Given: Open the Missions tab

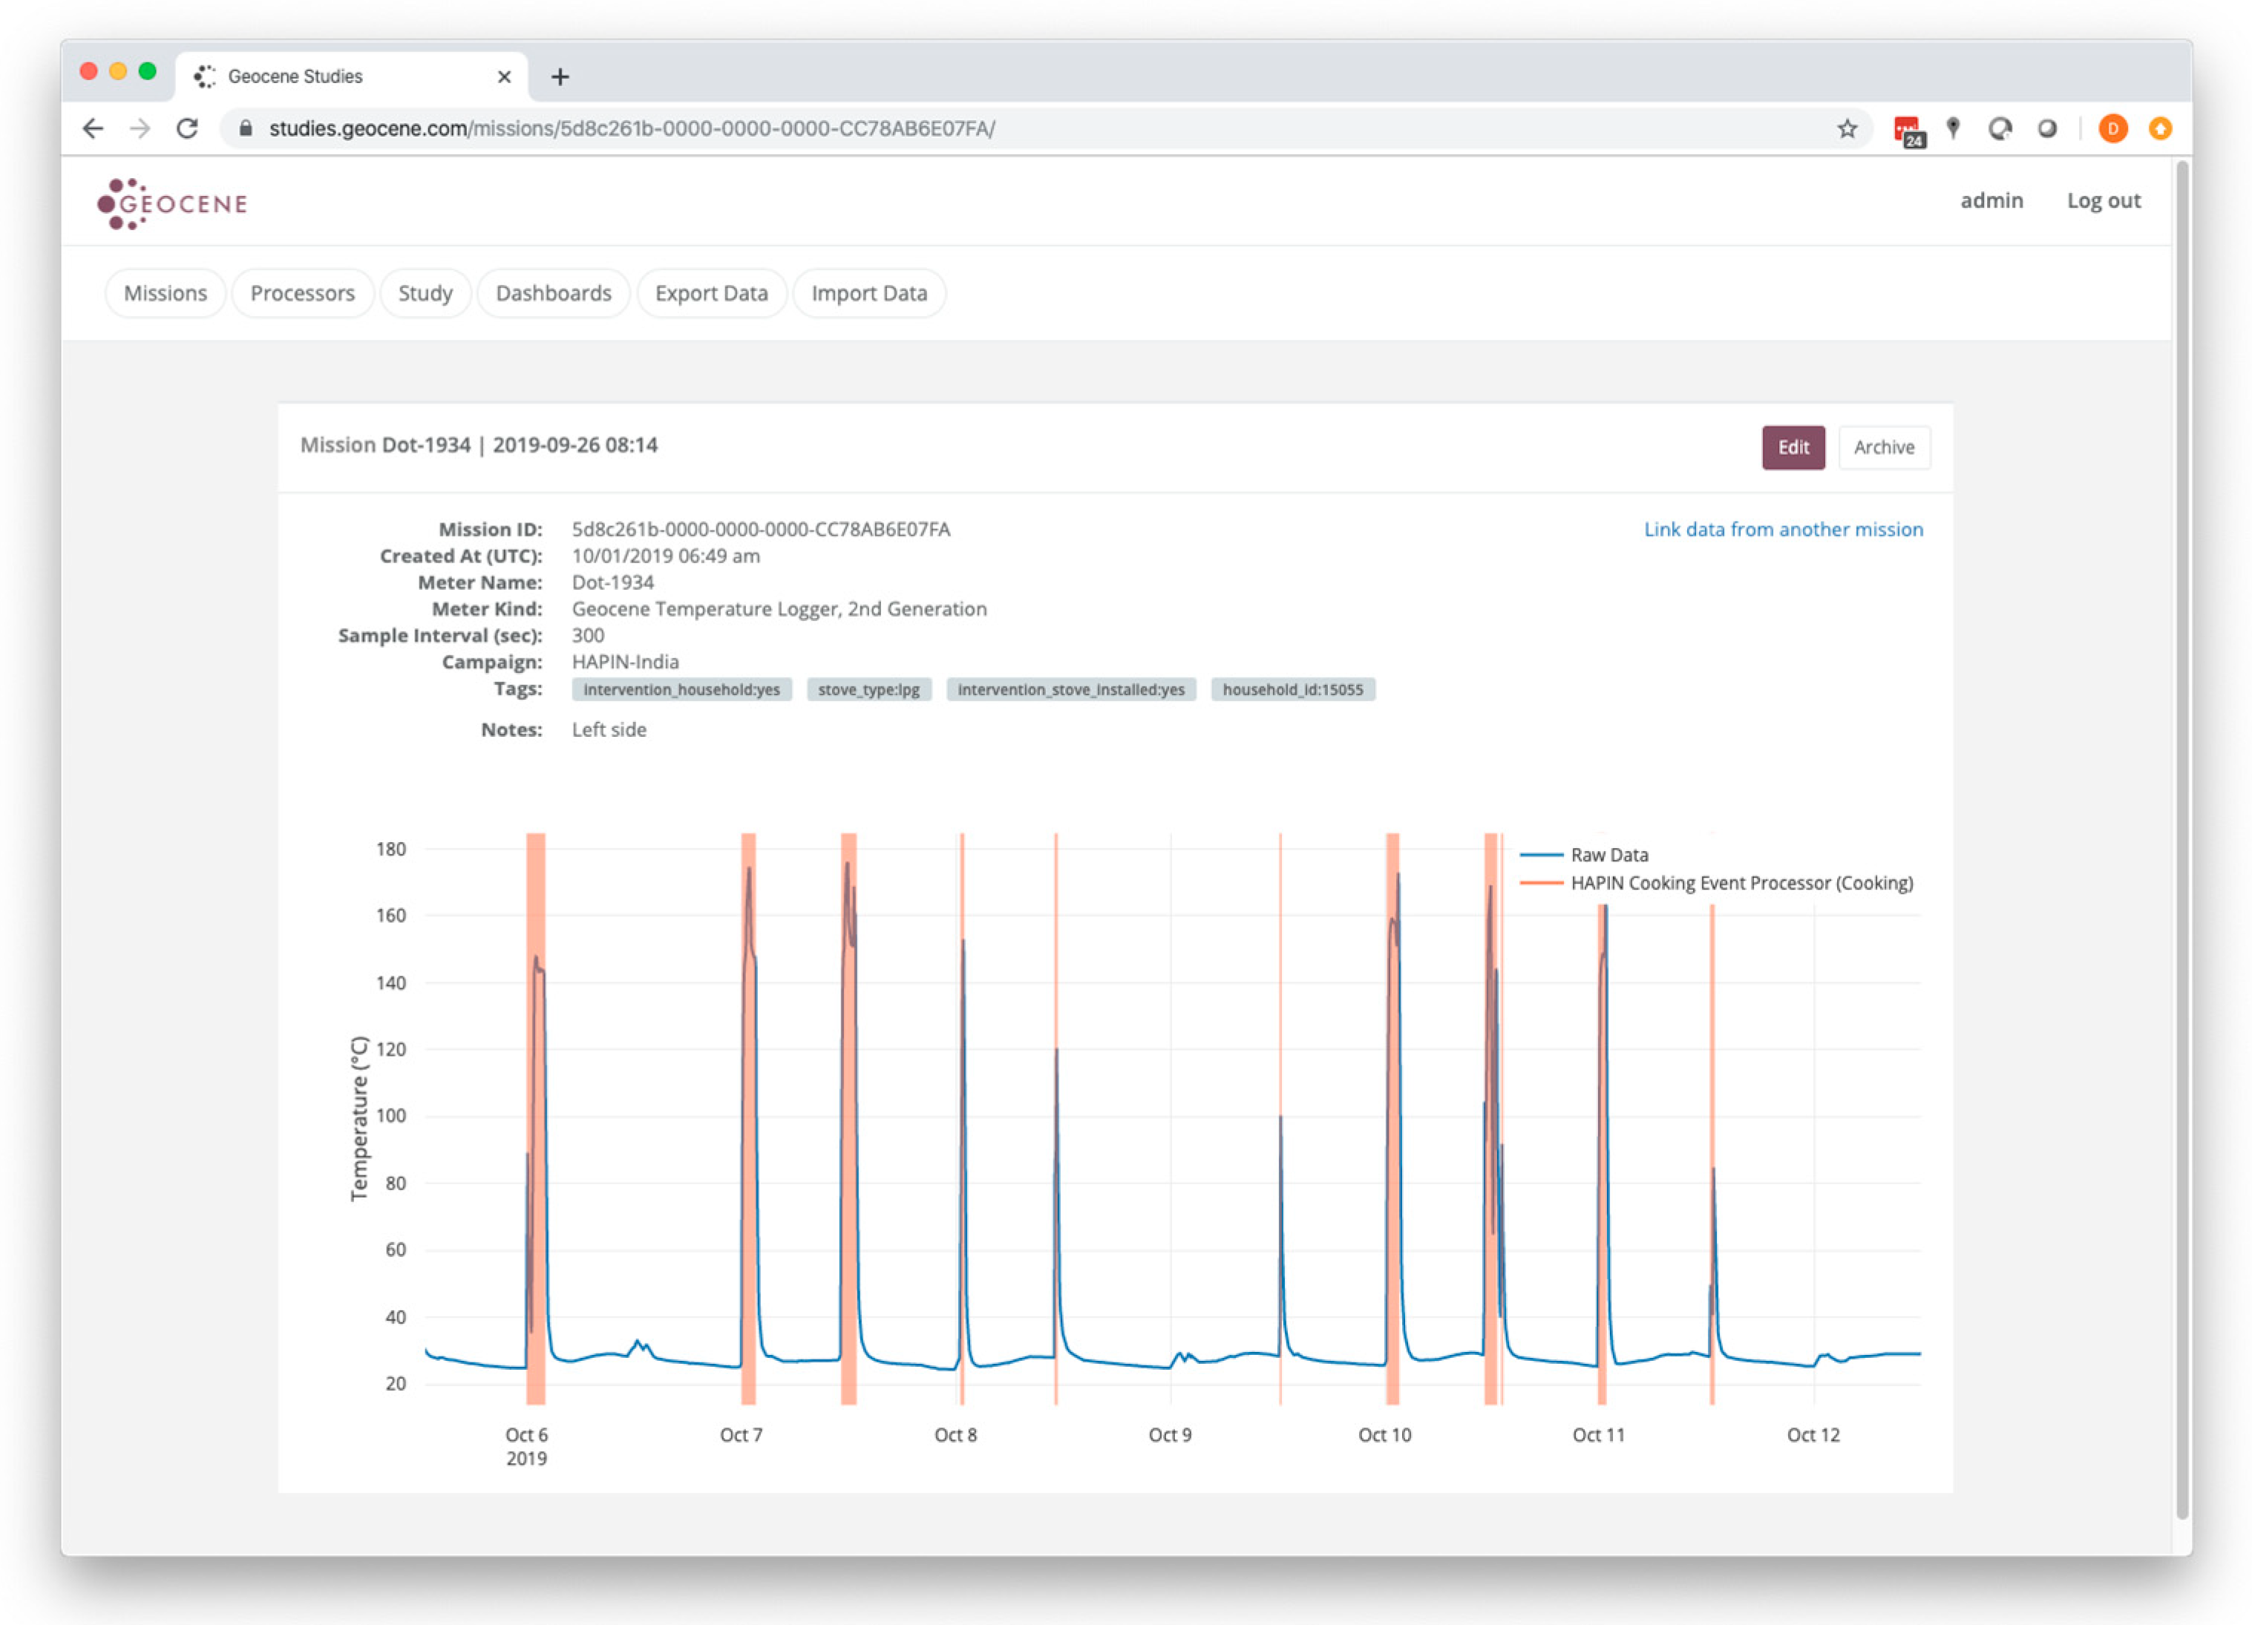Looking at the screenshot, I should pyautogui.click(x=165, y=293).
